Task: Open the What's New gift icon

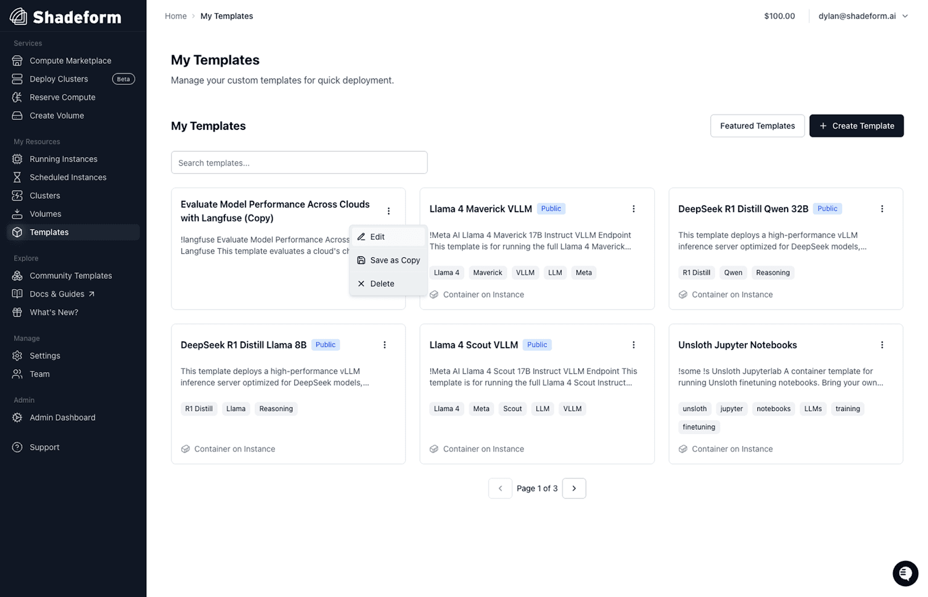Action: [x=17, y=312]
